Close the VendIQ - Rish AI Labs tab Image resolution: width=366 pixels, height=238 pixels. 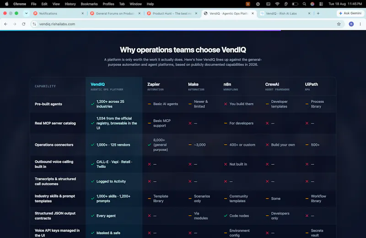(309, 13)
